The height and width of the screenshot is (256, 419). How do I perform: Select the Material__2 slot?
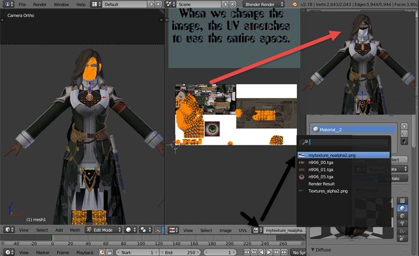point(353,130)
